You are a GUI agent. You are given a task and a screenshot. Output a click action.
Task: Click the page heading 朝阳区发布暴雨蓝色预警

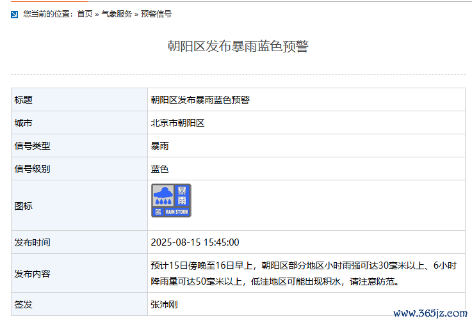click(238, 46)
